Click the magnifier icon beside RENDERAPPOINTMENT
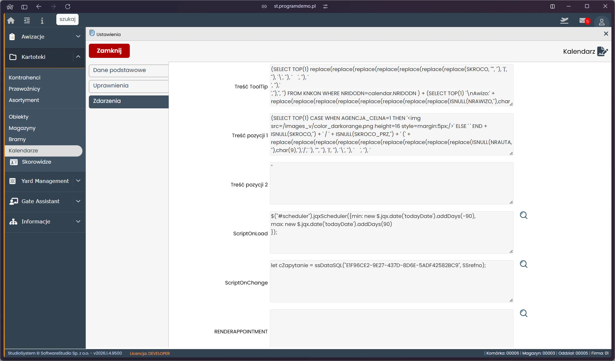The height and width of the screenshot is (361, 615). coord(524,313)
